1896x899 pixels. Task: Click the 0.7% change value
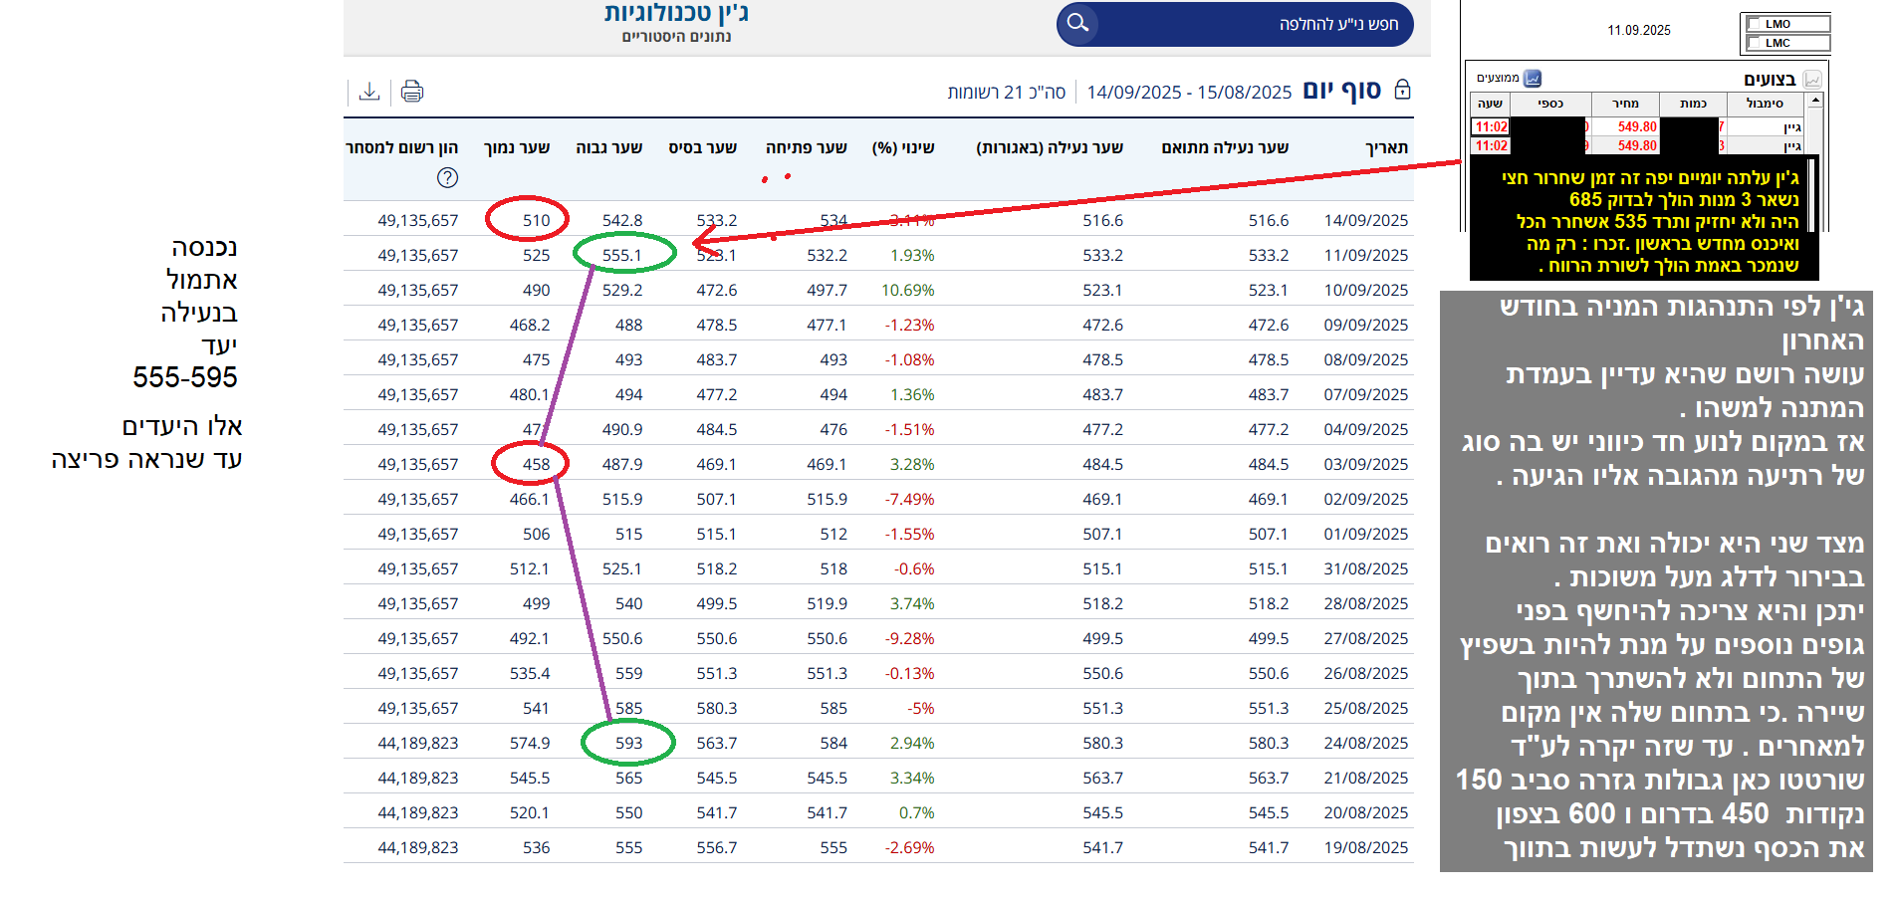coord(917,812)
